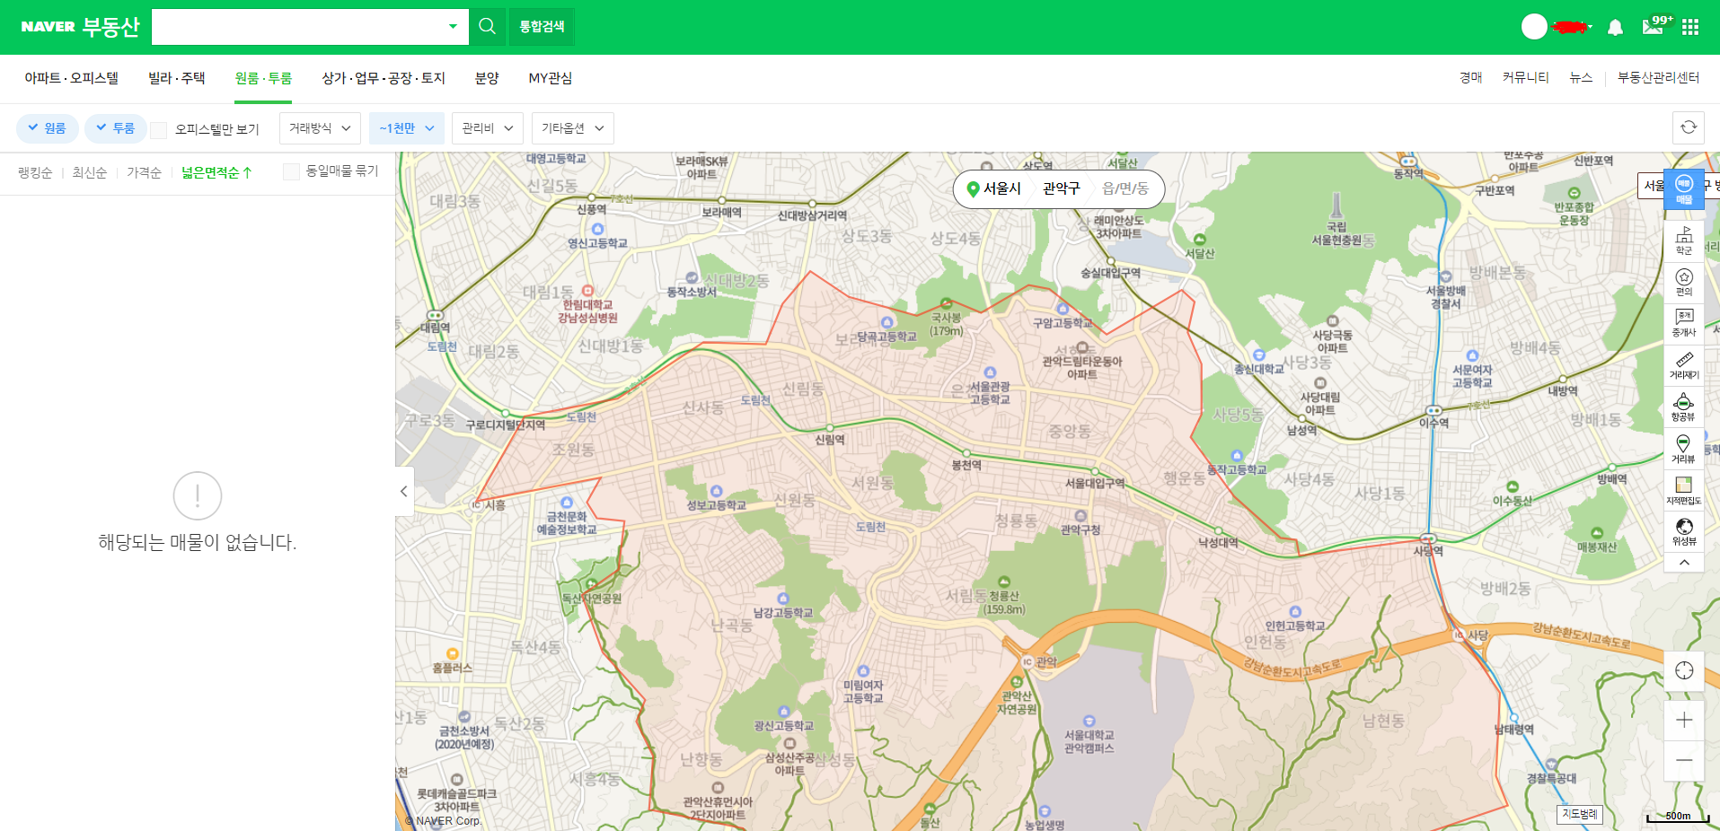1720x831 pixels.
Task: Open the 분양 tab
Action: (487, 78)
